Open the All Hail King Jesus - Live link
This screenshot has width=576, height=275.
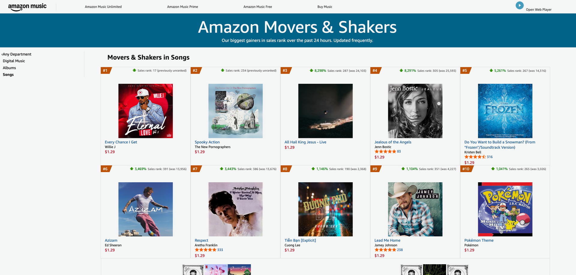tap(305, 142)
